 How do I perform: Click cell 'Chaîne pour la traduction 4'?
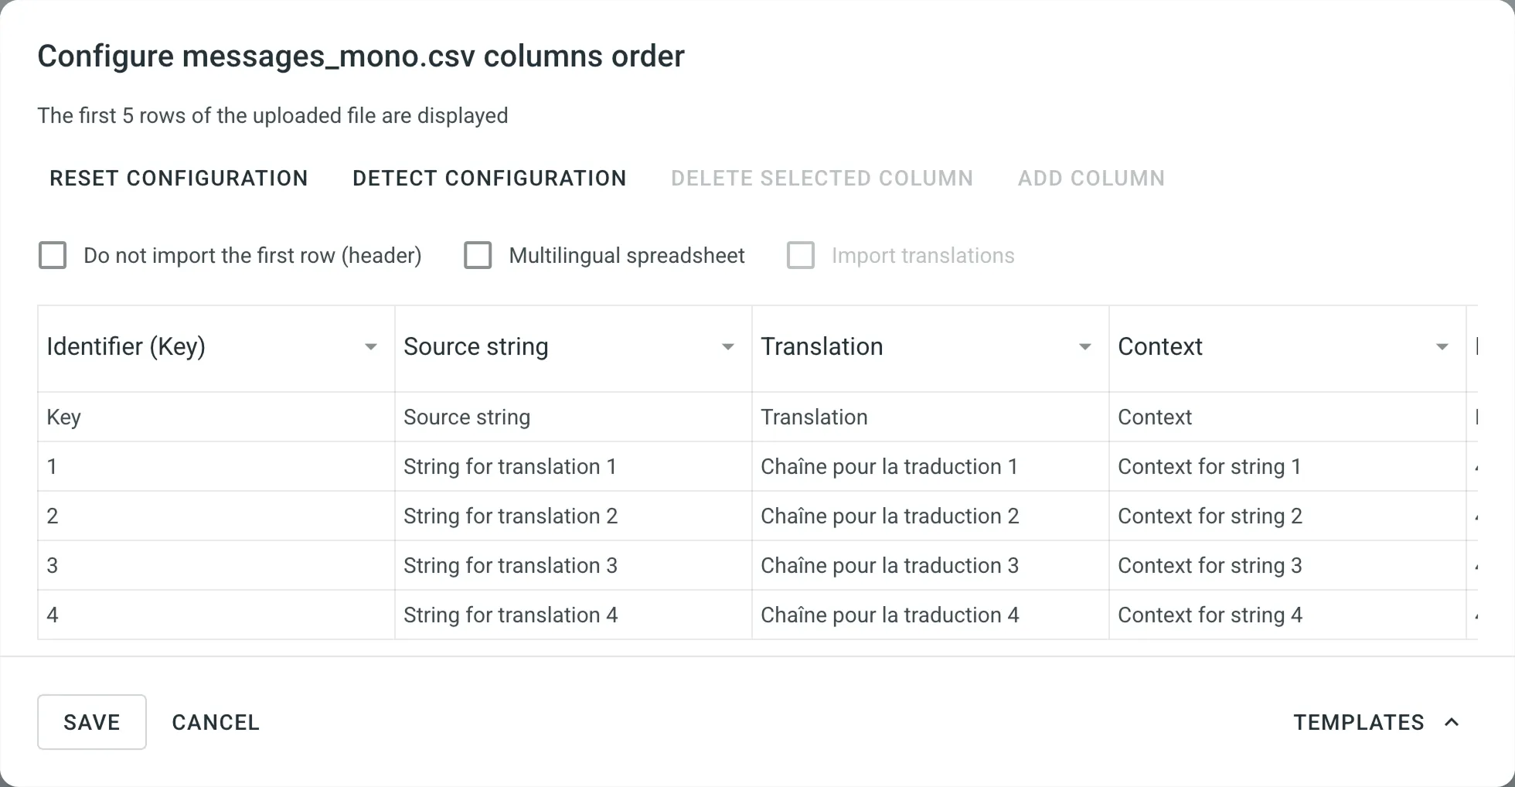pos(931,615)
